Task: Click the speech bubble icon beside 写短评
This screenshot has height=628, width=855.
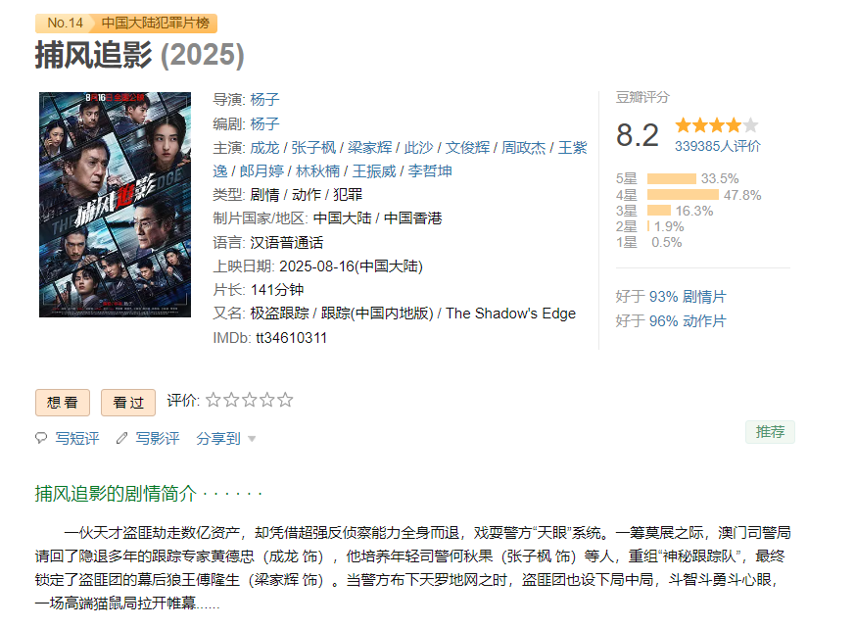Action: pos(41,438)
